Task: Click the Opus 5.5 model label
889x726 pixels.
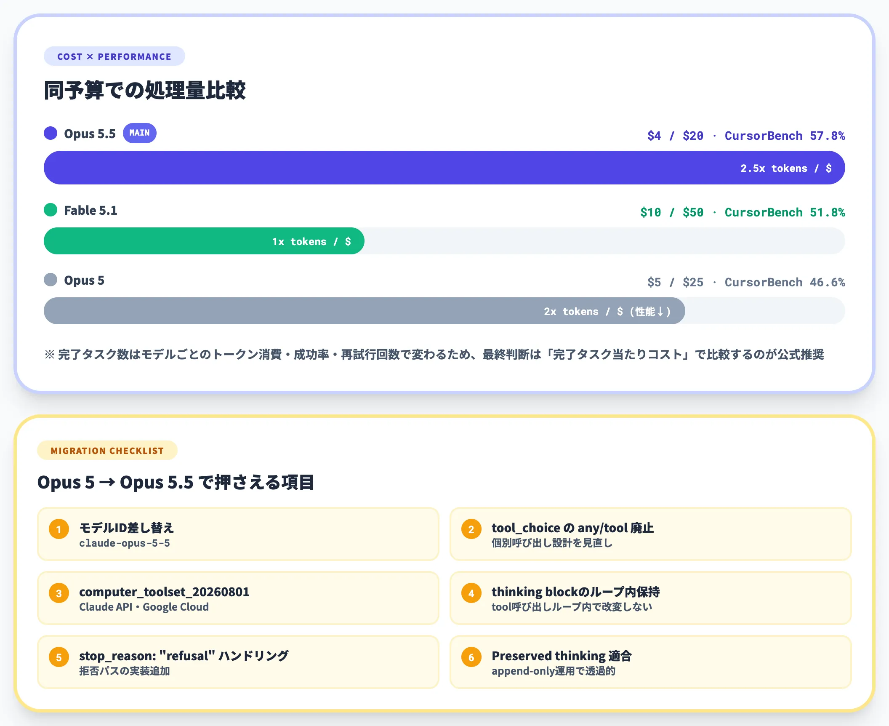Action: pos(90,133)
